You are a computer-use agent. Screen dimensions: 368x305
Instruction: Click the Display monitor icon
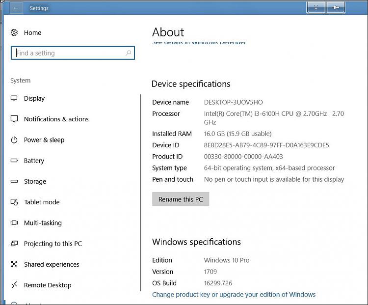point(14,98)
